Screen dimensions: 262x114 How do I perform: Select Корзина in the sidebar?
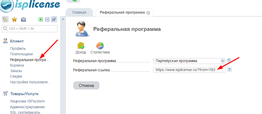(x=17, y=65)
